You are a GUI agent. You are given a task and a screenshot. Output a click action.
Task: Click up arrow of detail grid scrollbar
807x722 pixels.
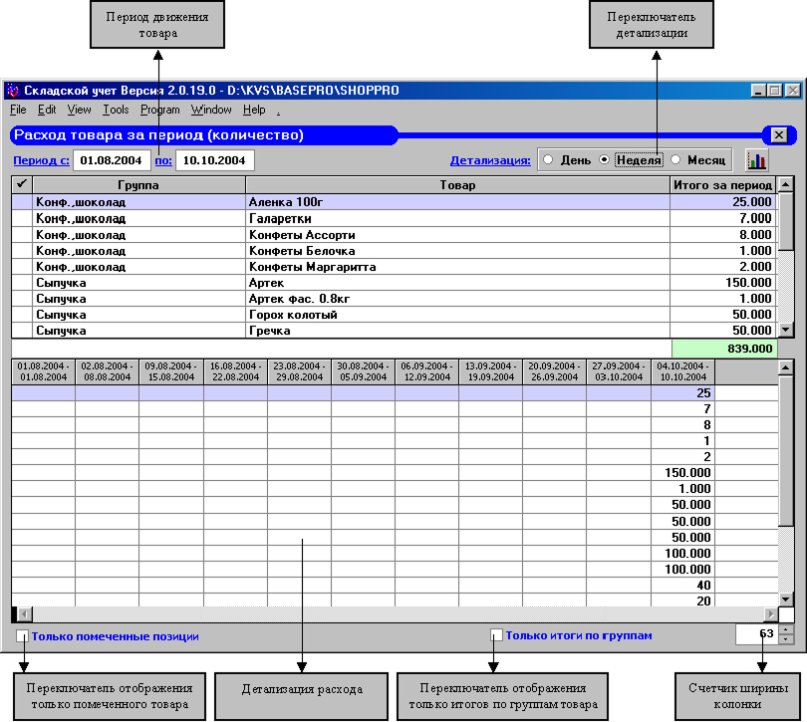pyautogui.click(x=786, y=367)
